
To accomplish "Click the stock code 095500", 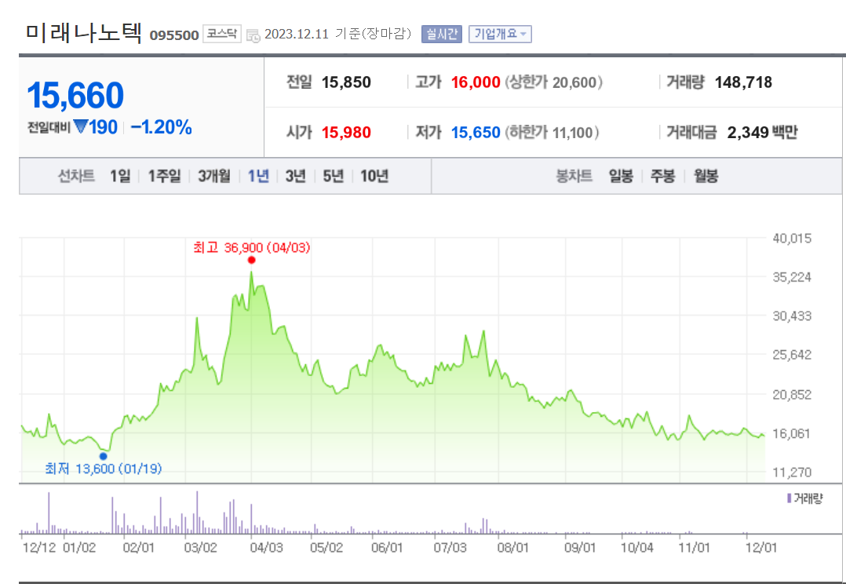I will 174,35.
